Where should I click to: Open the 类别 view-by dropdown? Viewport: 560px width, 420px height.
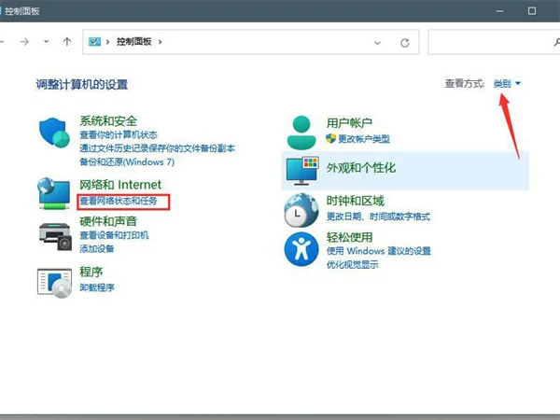pos(507,84)
